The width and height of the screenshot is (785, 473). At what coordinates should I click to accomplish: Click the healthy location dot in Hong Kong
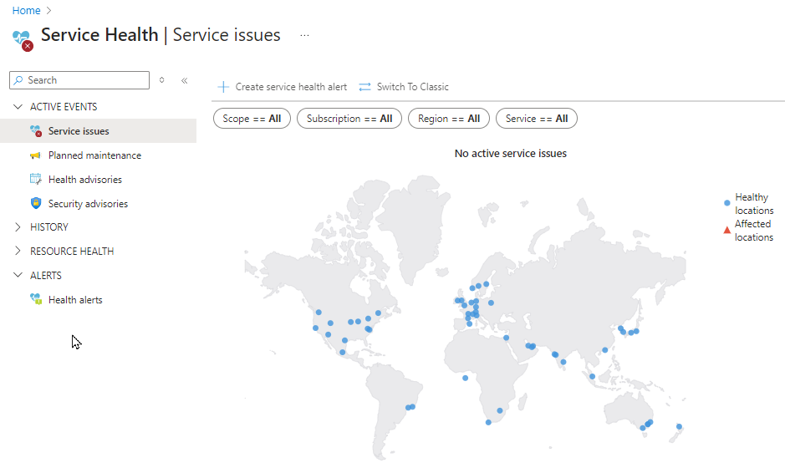click(x=604, y=350)
